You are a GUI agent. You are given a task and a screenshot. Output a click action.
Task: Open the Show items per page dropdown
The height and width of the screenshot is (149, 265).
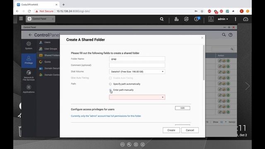pyautogui.click(x=223, y=122)
